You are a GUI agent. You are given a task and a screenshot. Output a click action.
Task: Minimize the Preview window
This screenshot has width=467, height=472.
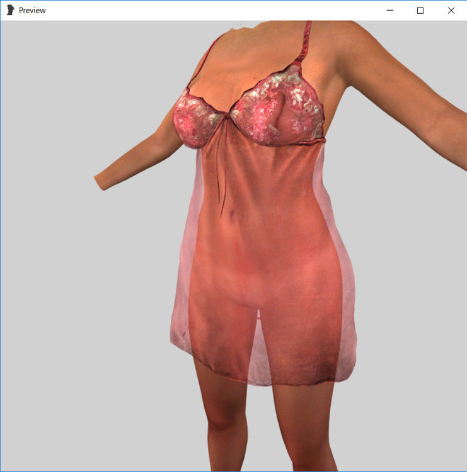pyautogui.click(x=390, y=11)
